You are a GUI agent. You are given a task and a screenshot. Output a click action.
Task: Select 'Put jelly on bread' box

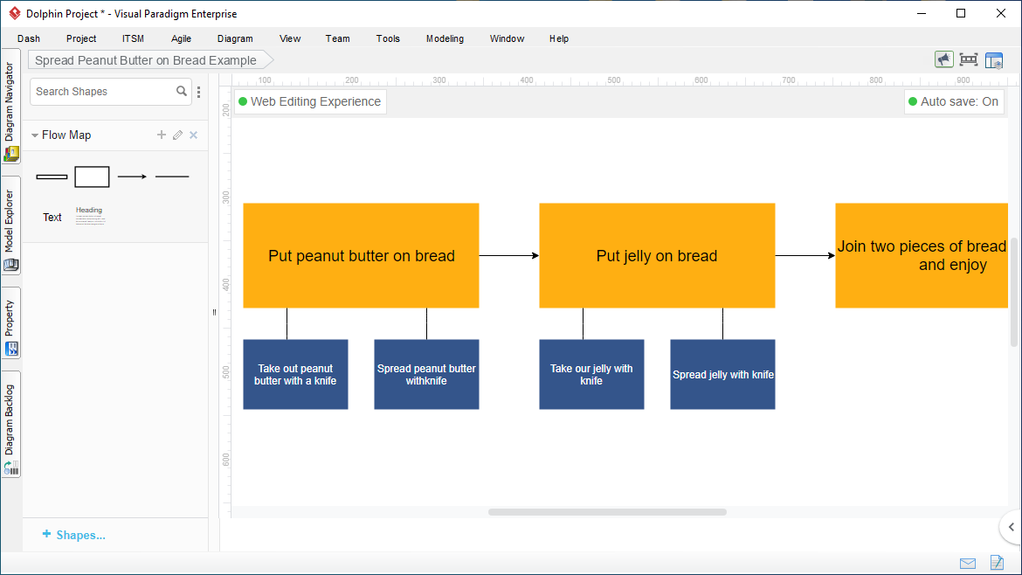pos(657,255)
